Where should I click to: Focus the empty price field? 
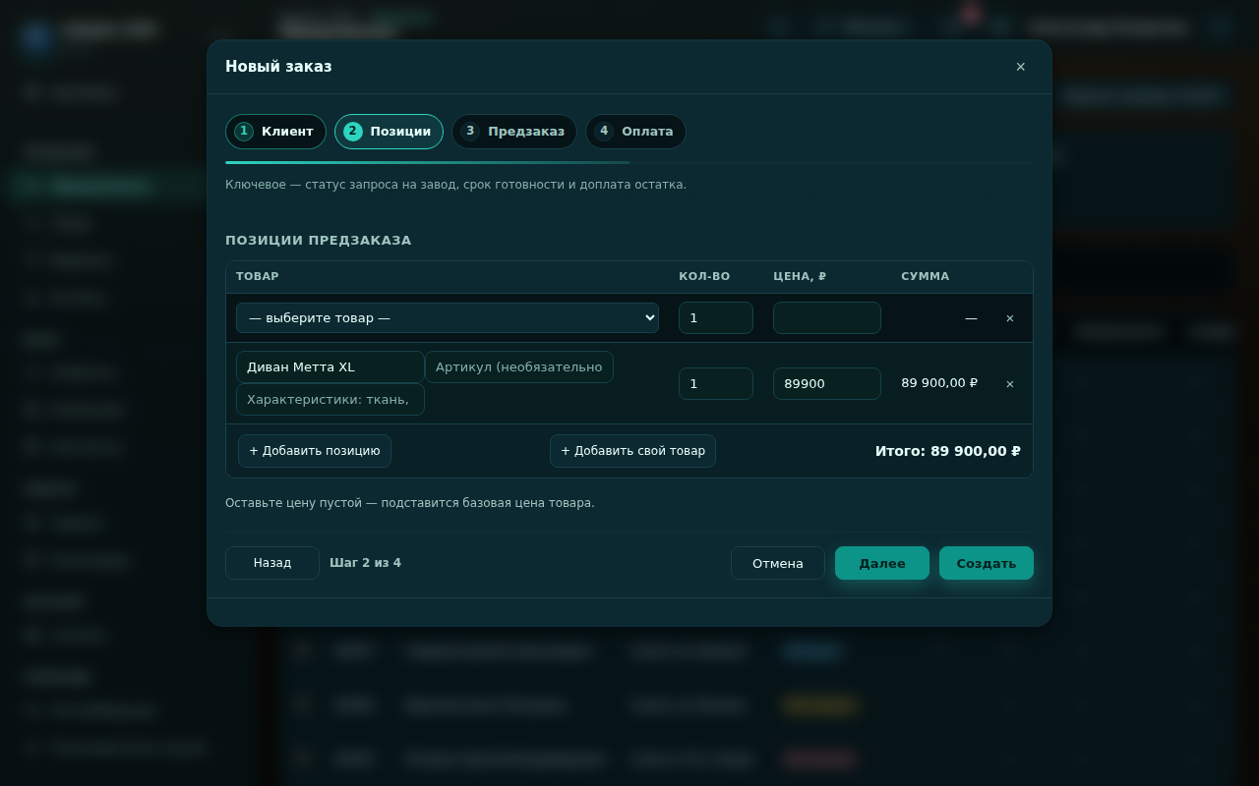[x=827, y=318]
